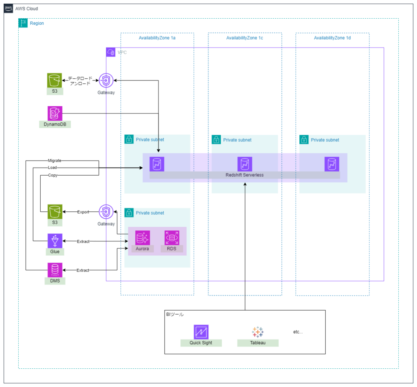Click the "Extract" label on the DMS arrow
417x387 pixels.
pyautogui.click(x=83, y=270)
